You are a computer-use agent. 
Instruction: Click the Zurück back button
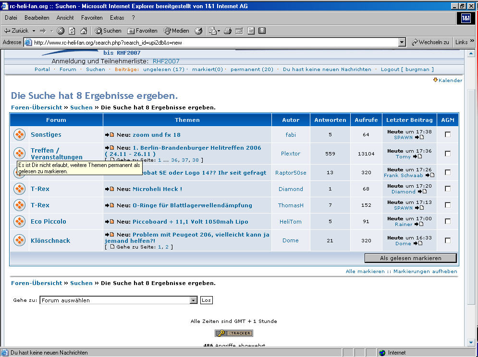click(x=16, y=30)
